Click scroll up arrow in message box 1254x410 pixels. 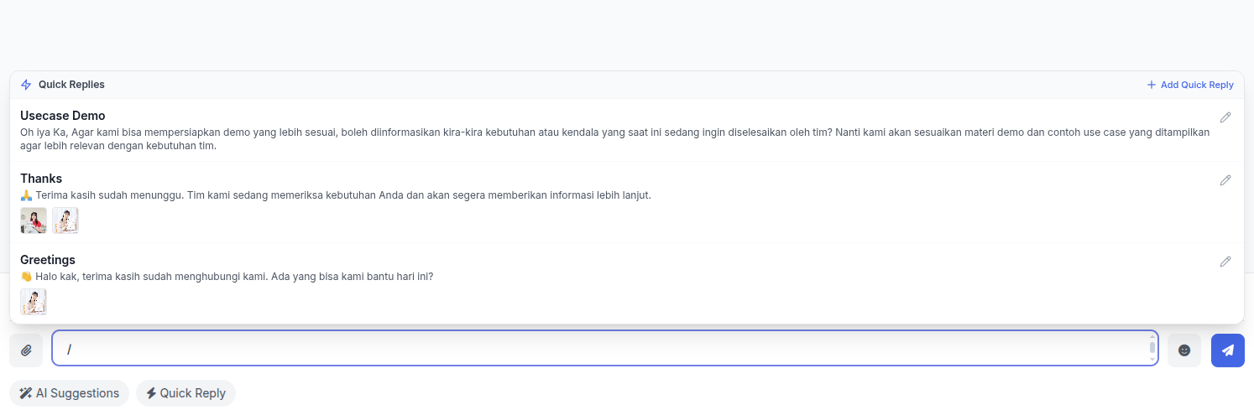(1152, 336)
